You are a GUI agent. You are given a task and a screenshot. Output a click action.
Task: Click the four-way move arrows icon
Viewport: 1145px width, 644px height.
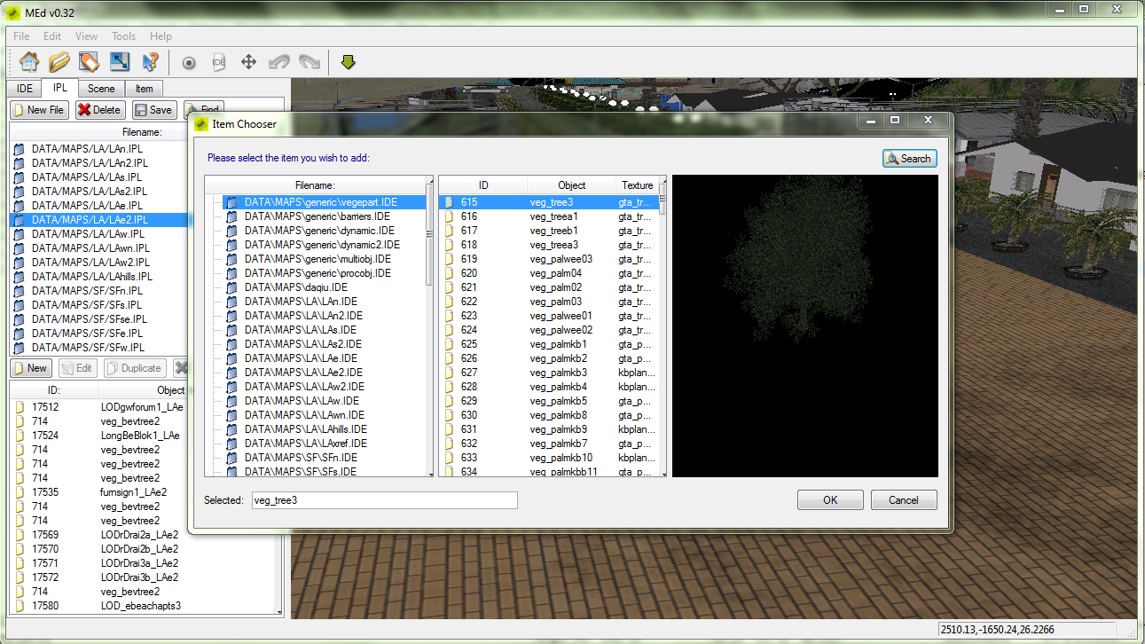pyautogui.click(x=249, y=62)
